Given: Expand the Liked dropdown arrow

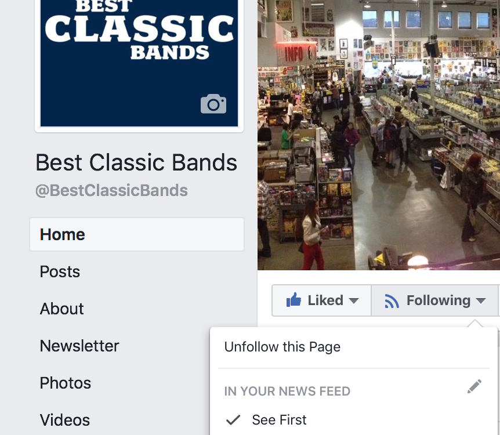Looking at the screenshot, I should (354, 300).
